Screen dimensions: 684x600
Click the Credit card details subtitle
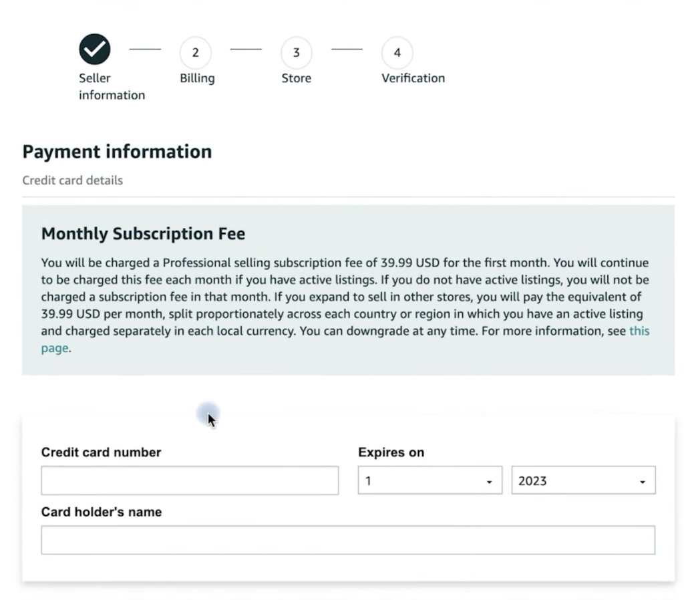72,180
